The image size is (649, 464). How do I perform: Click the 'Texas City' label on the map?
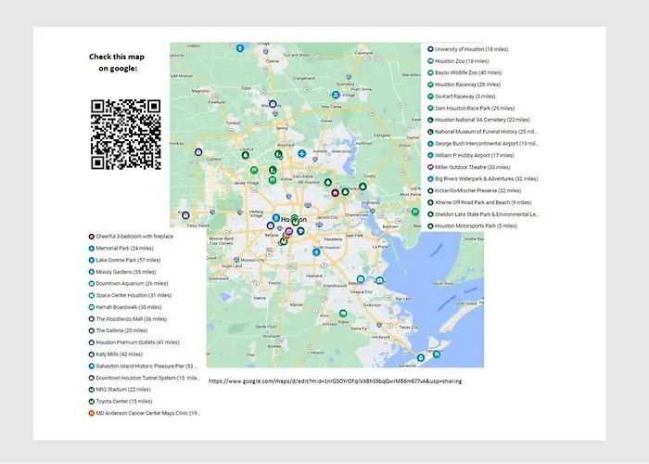(x=409, y=328)
